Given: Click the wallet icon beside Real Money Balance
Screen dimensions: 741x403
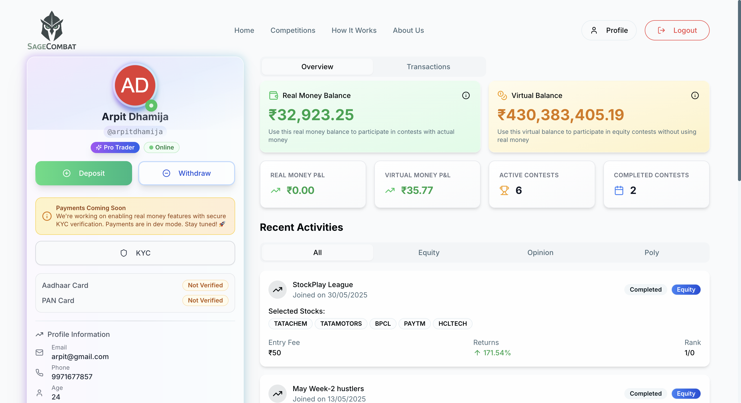Looking at the screenshot, I should coord(273,95).
